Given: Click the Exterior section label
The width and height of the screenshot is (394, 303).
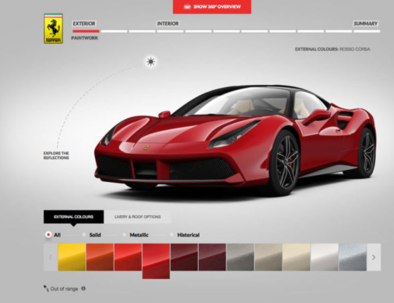Looking at the screenshot, I should click(84, 24).
